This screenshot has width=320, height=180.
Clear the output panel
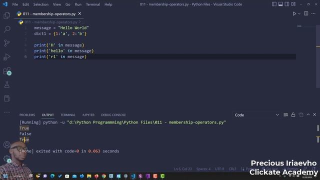point(285,114)
